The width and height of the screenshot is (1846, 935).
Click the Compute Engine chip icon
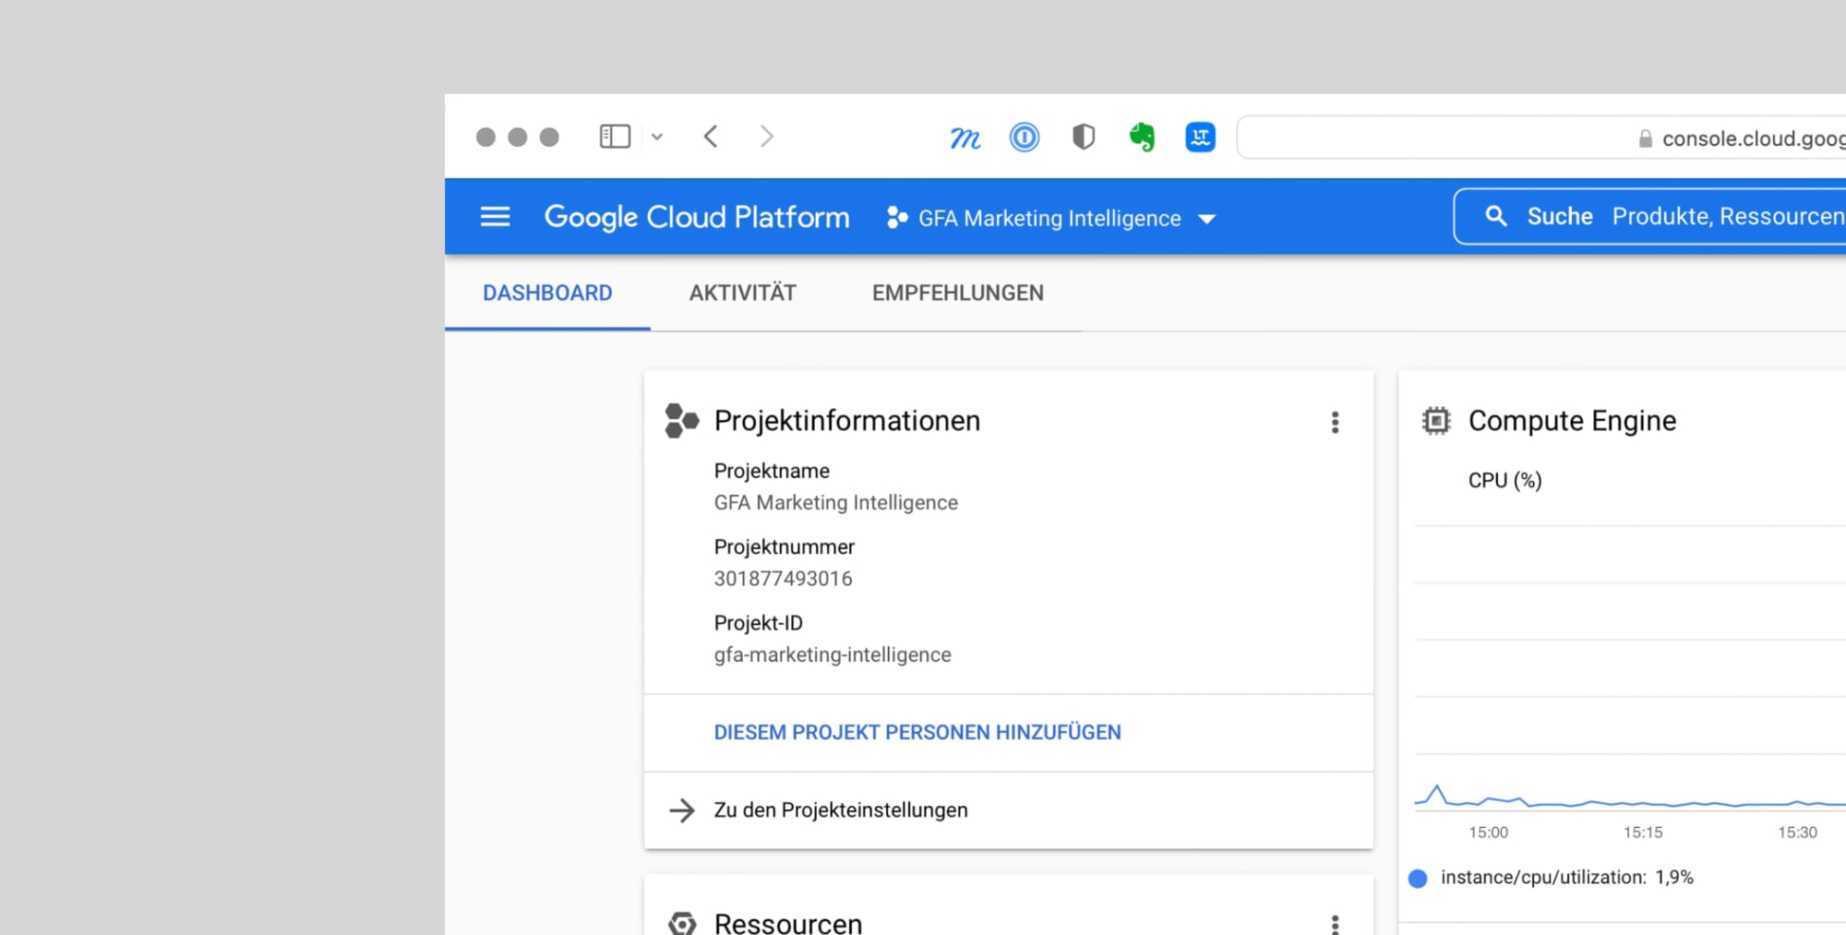click(x=1436, y=421)
